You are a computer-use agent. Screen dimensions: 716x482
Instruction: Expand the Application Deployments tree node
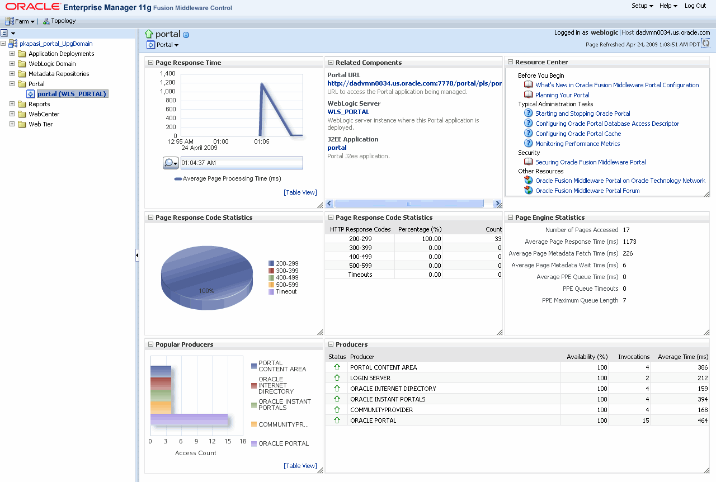click(x=12, y=54)
